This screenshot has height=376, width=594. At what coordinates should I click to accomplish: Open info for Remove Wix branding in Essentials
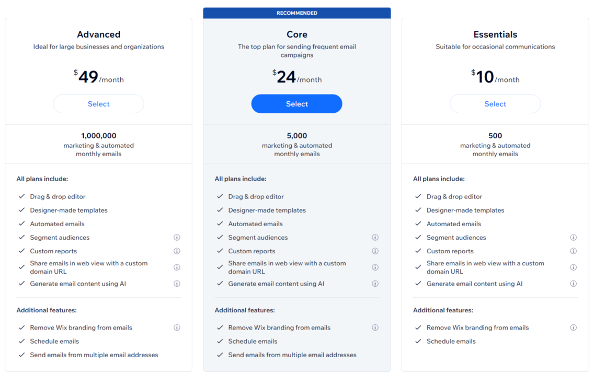click(x=573, y=328)
